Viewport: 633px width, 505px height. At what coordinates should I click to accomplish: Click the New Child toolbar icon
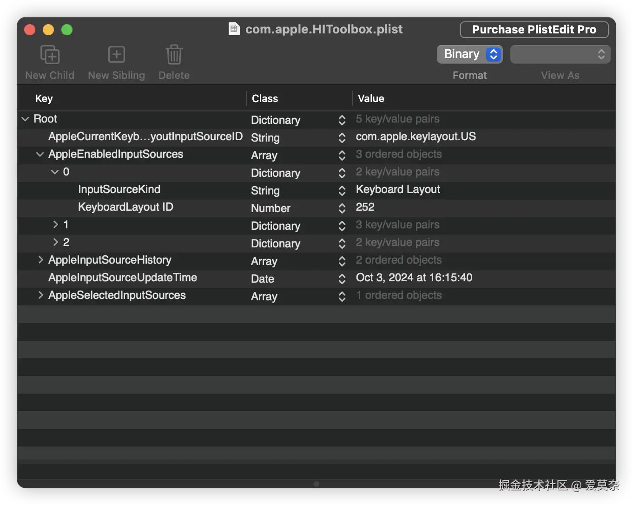(x=50, y=55)
